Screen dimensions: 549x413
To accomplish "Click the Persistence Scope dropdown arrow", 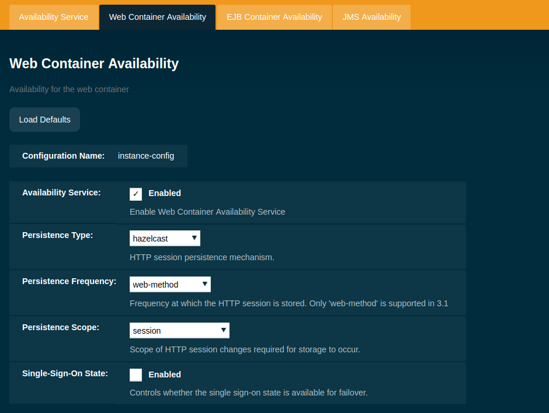I will click(224, 330).
